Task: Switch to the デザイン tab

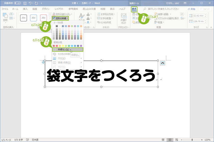Action: [x=46, y=9]
